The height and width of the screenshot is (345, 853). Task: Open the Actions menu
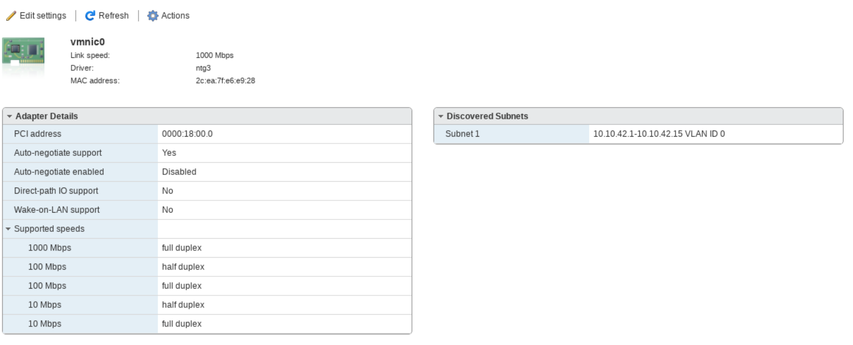tap(175, 16)
